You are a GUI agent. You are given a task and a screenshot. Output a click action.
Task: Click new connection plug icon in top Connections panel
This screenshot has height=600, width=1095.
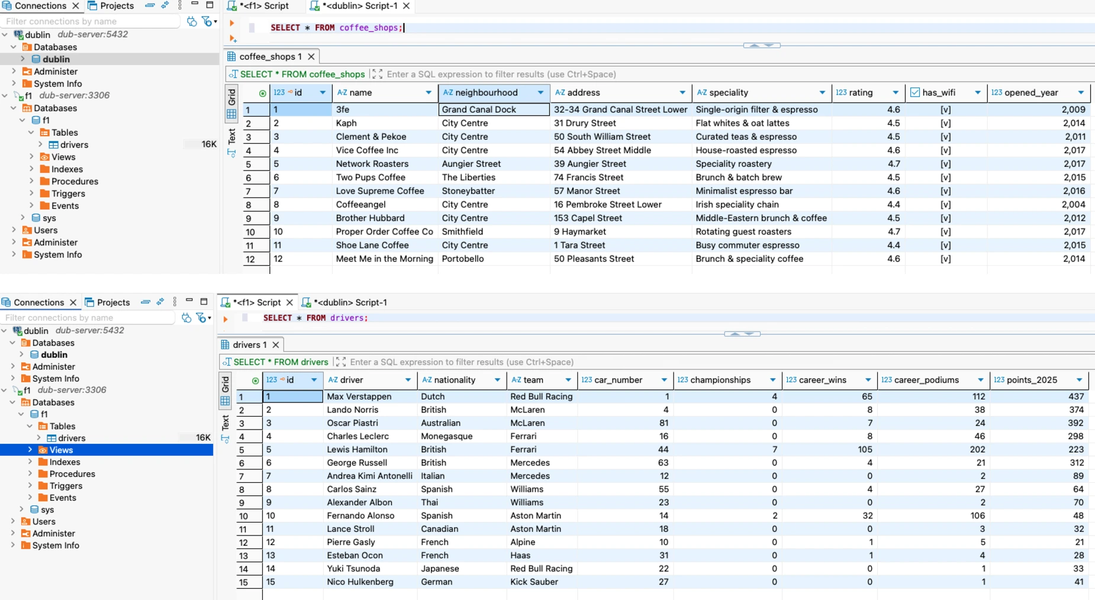[x=192, y=21]
